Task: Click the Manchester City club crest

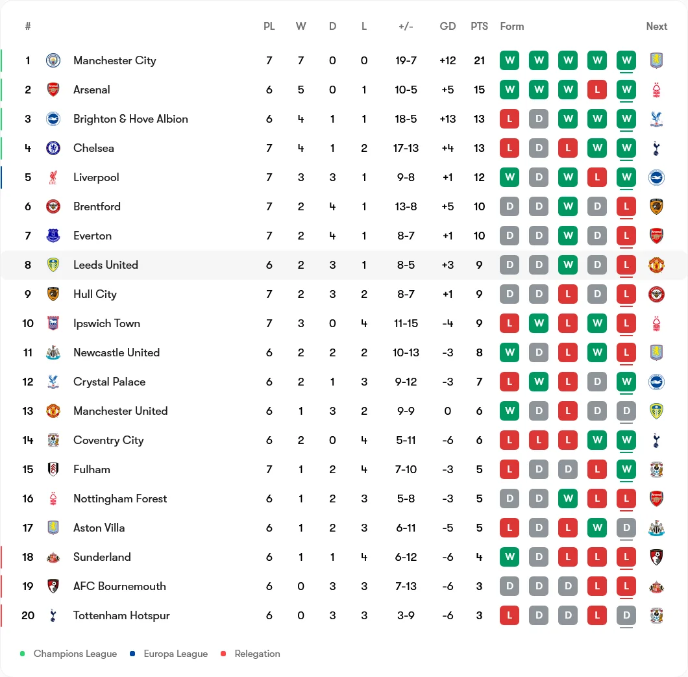Action: click(53, 60)
